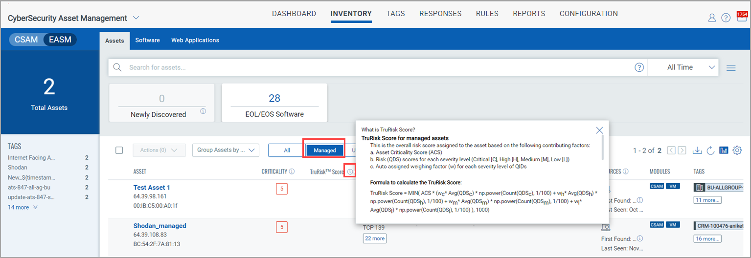Click info icon next to CRITICALITY header
The height and width of the screenshot is (258, 751).
coord(292,172)
